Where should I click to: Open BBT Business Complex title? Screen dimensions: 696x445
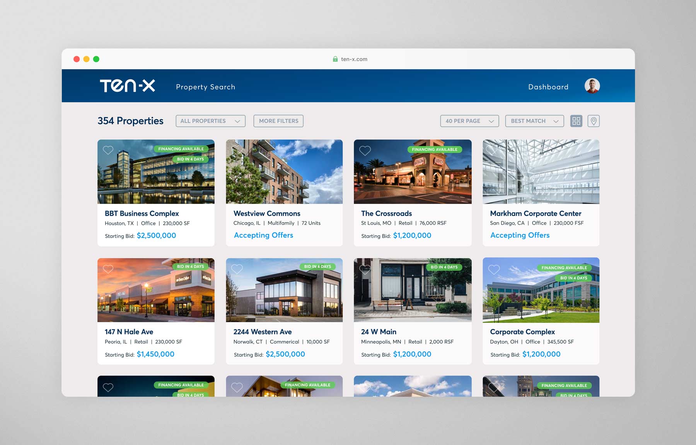142,213
